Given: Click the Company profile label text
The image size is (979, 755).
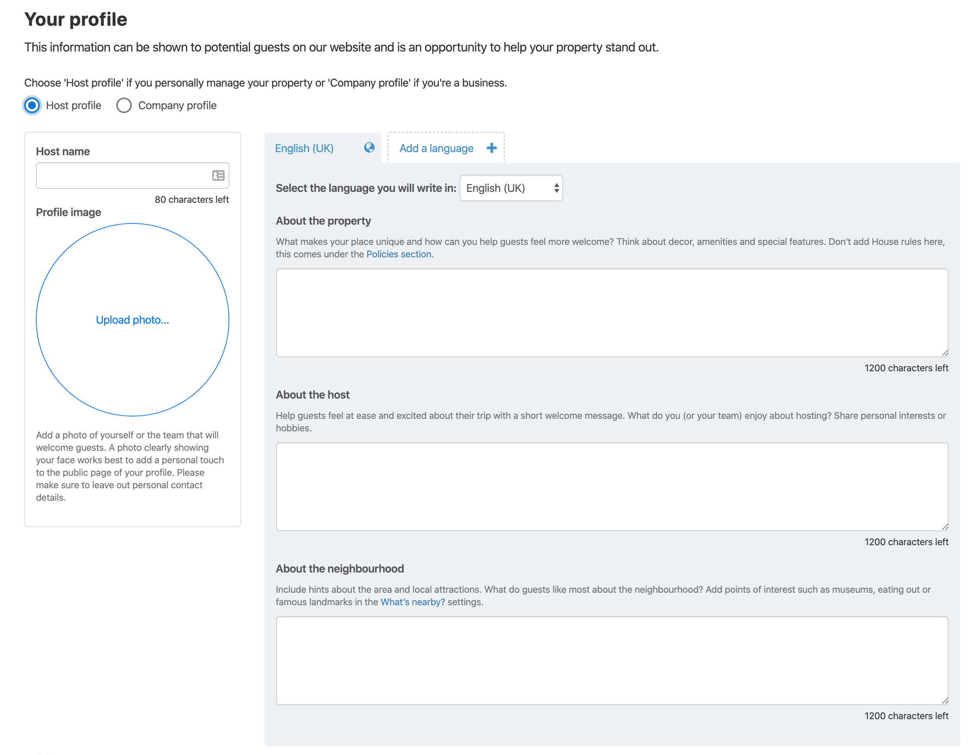Looking at the screenshot, I should [x=177, y=106].
